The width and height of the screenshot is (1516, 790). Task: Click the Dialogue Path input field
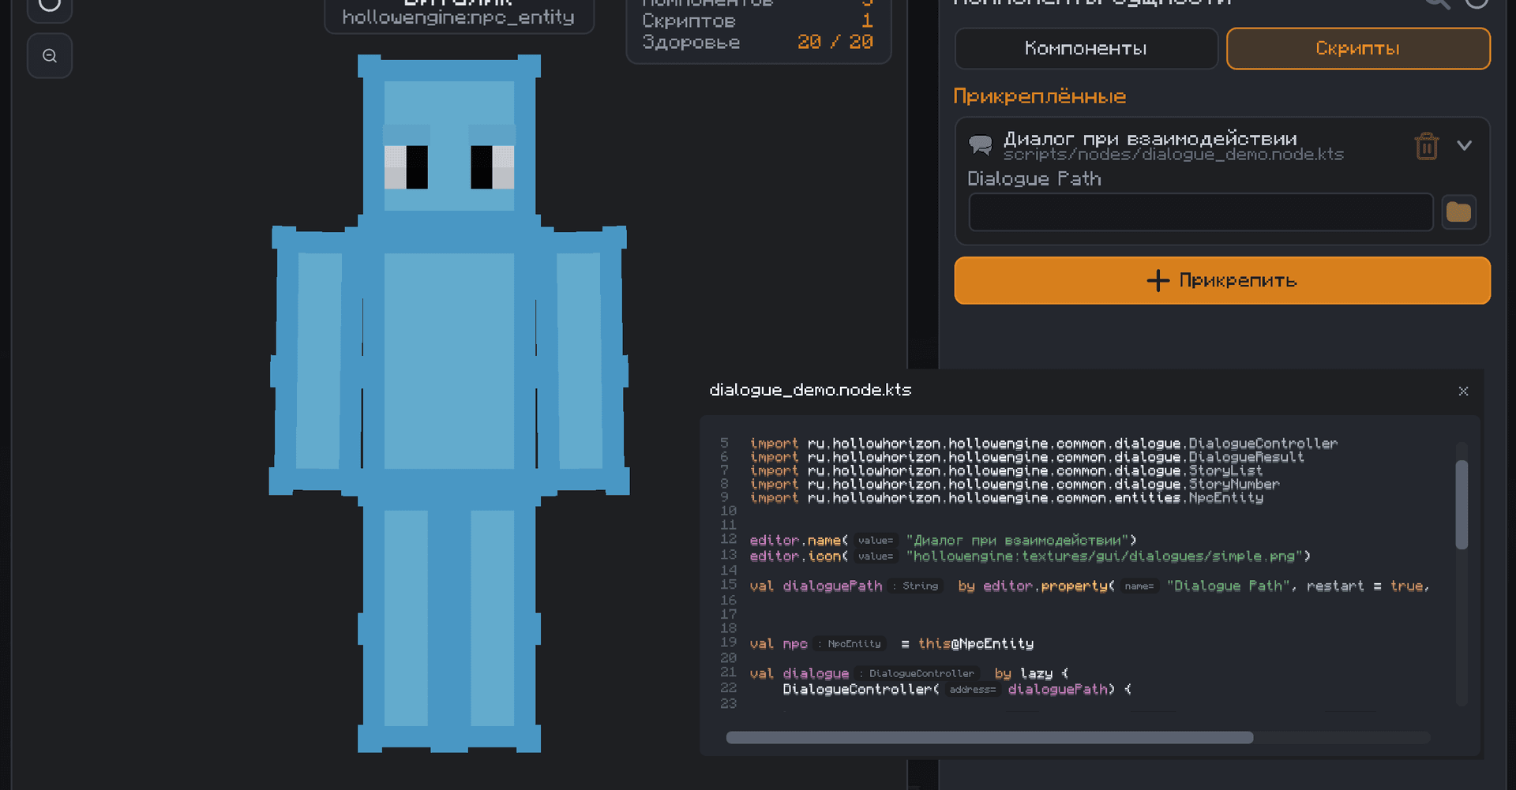pos(1200,212)
